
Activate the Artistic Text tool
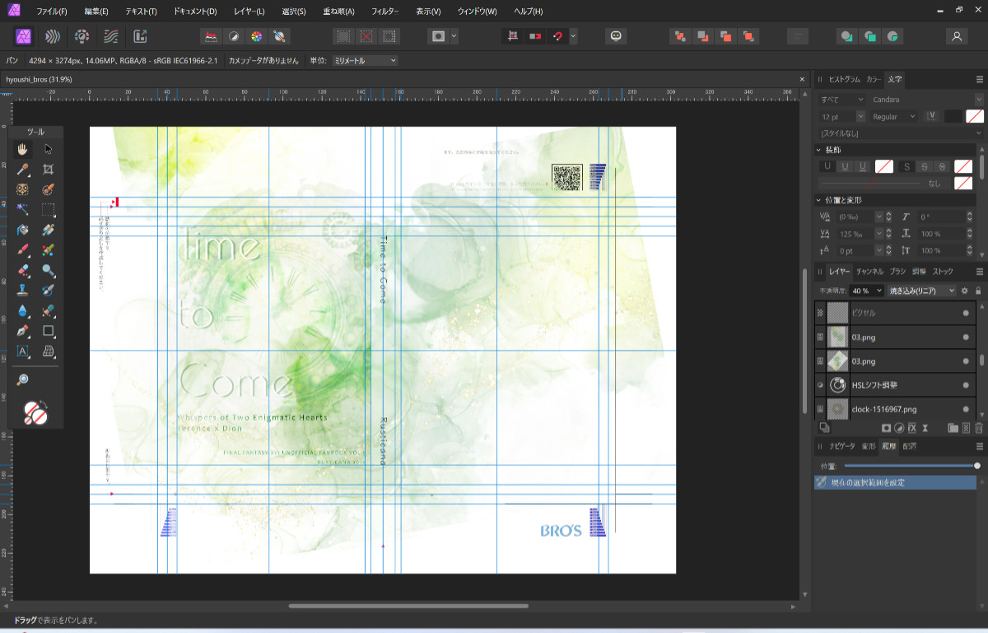pyautogui.click(x=23, y=351)
